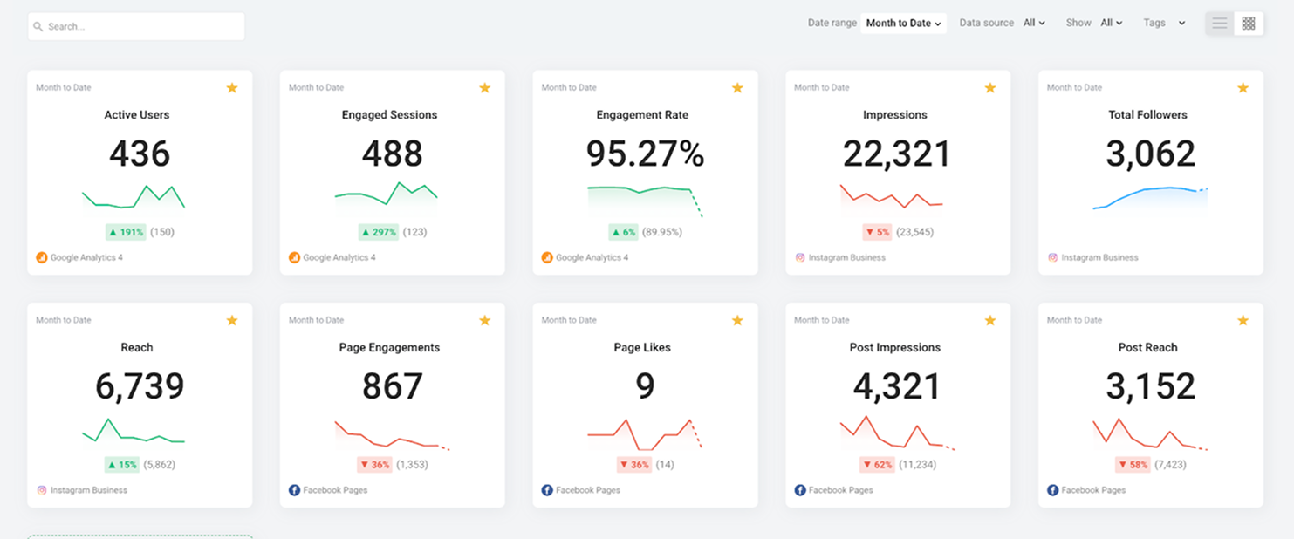This screenshot has height=539, width=1294.
Task: Click Facebook icon on Post Impressions card
Action: (x=800, y=490)
